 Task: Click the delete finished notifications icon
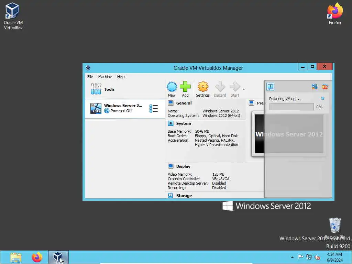click(324, 87)
